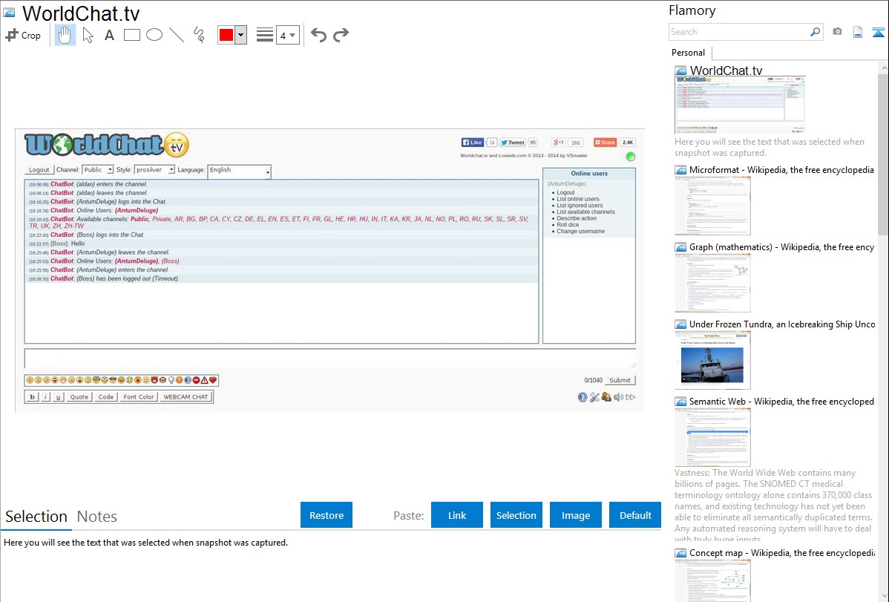Click the Restore button

pyautogui.click(x=327, y=515)
